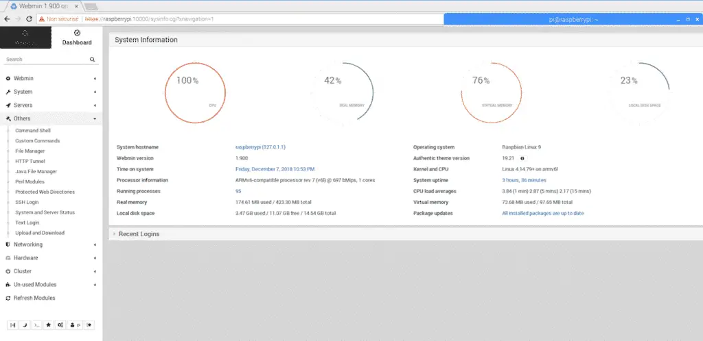
Task: Open the terminal icon in bottom toolbar
Action: pos(37,325)
